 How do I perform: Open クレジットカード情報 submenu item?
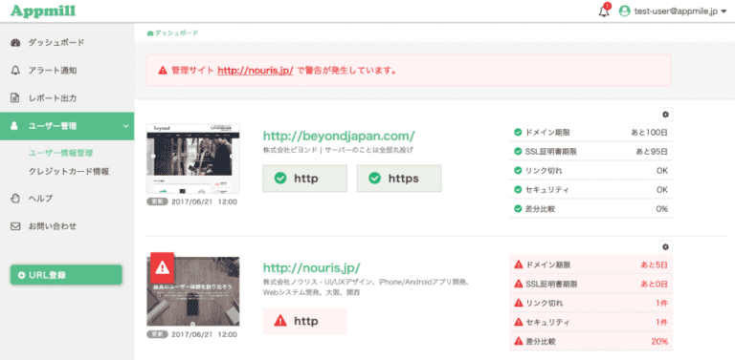[x=69, y=172]
